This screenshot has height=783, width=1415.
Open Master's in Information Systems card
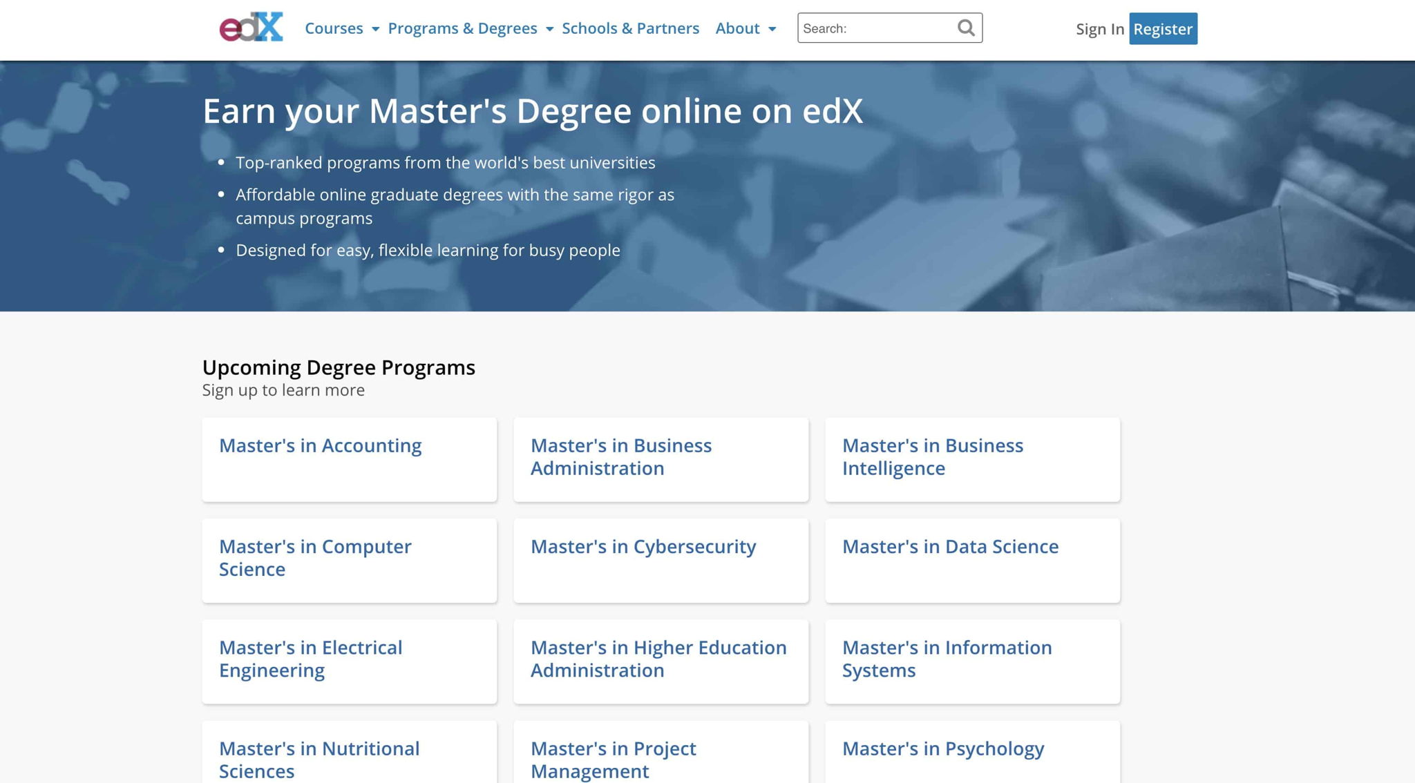pyautogui.click(x=973, y=661)
